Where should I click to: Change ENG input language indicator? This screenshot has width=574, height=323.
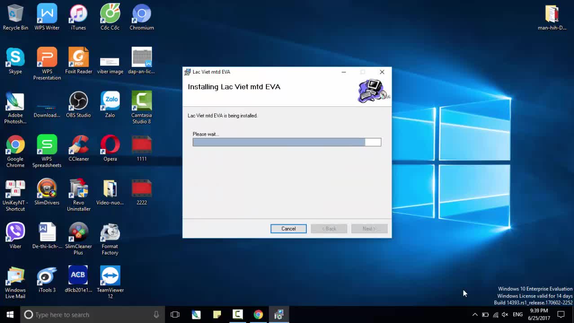click(x=518, y=314)
